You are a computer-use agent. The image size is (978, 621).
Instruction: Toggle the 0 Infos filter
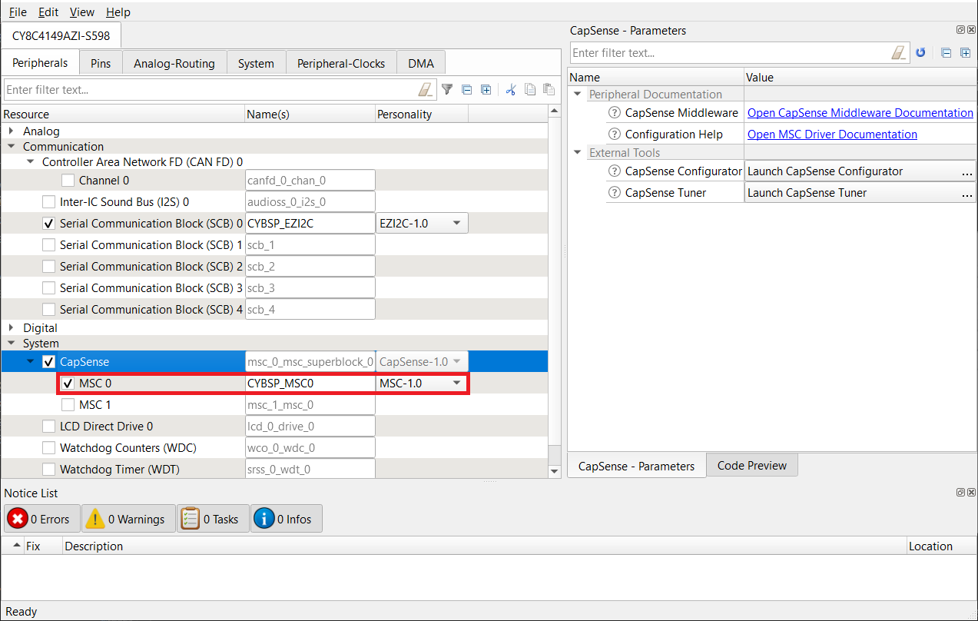point(287,520)
